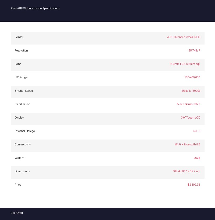Viewport: 215px width, 220px height.
Task: Select the Sensor row label
Action: (x=19, y=37)
